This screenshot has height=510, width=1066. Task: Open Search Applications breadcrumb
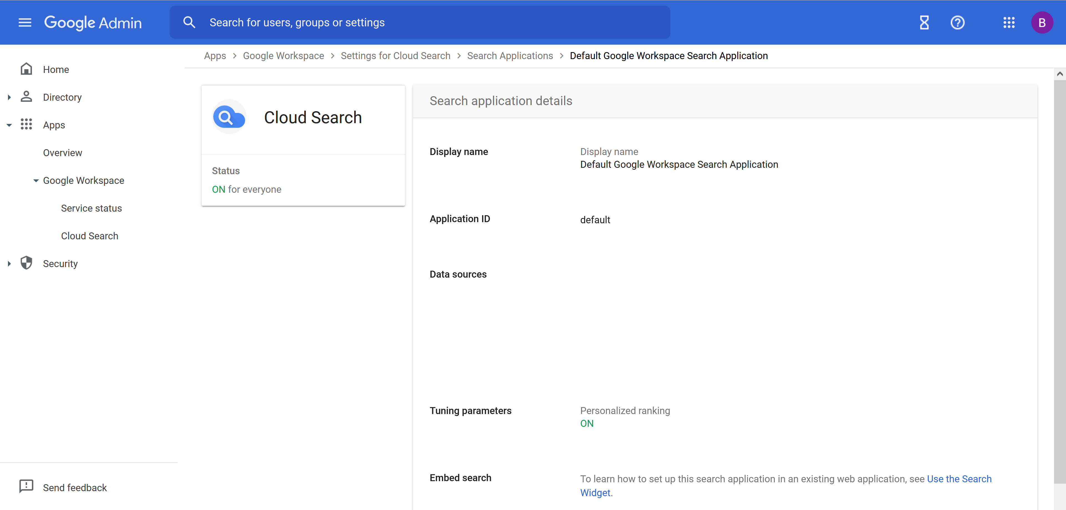[510, 55]
